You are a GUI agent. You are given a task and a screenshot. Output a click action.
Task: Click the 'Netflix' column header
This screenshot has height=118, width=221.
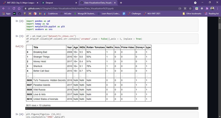(x=110, y=47)
